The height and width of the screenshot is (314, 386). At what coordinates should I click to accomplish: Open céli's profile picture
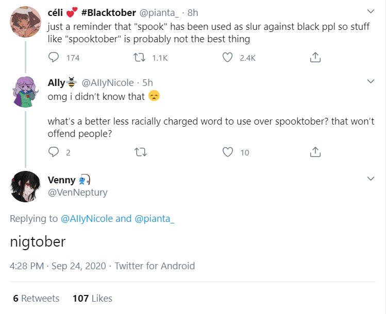click(25, 22)
